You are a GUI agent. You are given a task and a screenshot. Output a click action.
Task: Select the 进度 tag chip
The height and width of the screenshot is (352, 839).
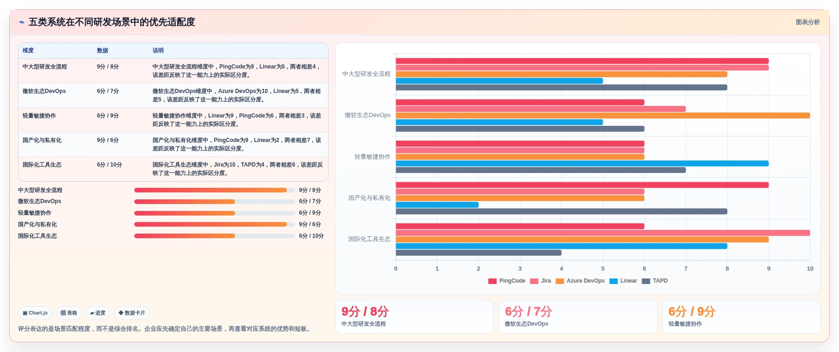[x=98, y=313]
